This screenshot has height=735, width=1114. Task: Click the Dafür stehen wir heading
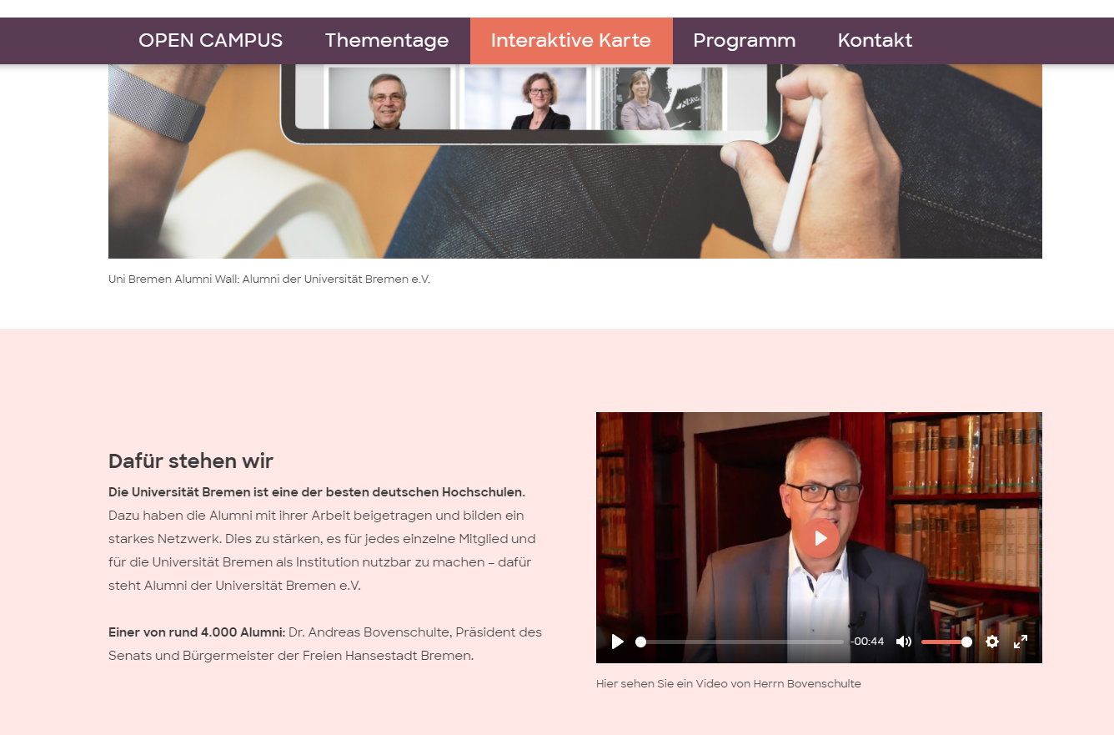coord(191,461)
